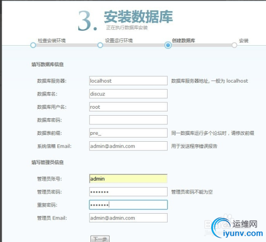Screen dimensions: 266x242
Task: Focus the database username field with root
Action: [128, 107]
